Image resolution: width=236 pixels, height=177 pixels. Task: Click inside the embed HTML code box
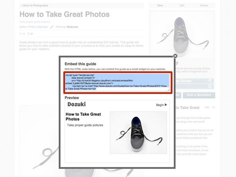pos(118,82)
